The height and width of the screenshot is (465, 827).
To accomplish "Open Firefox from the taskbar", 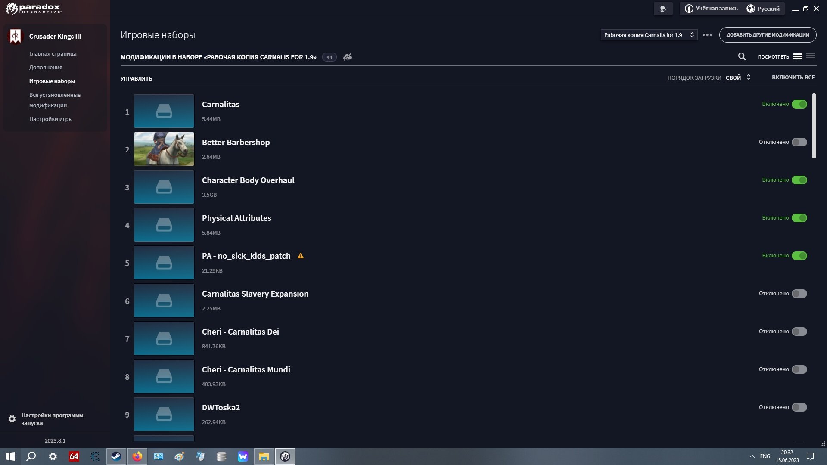I will 137,456.
